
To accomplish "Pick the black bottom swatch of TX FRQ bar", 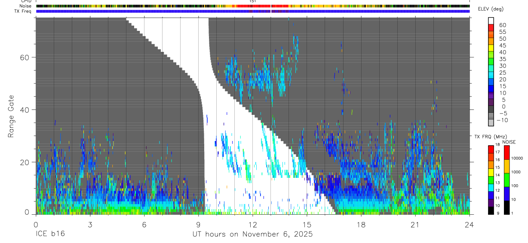I will 491,210.
